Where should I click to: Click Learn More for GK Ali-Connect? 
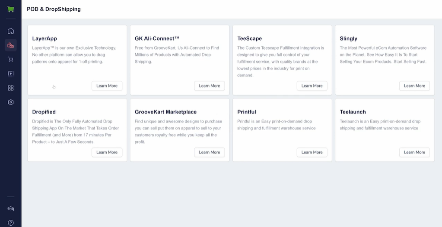(210, 86)
